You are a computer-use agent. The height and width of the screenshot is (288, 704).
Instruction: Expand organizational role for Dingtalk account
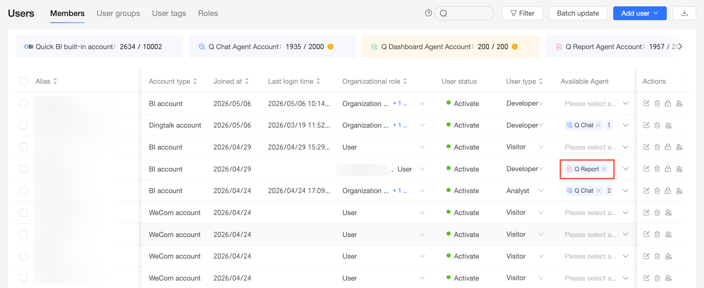422,125
